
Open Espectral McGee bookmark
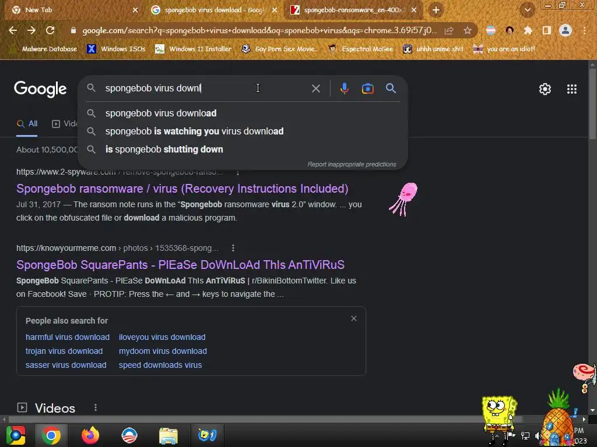point(360,49)
